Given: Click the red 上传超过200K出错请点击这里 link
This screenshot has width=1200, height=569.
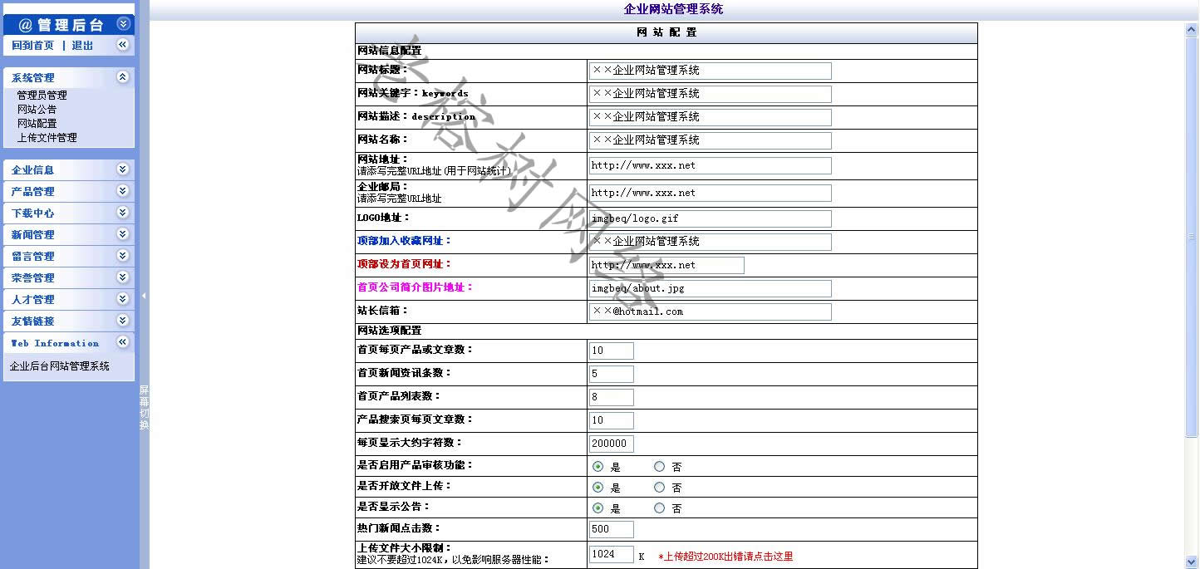Looking at the screenshot, I should 725,557.
